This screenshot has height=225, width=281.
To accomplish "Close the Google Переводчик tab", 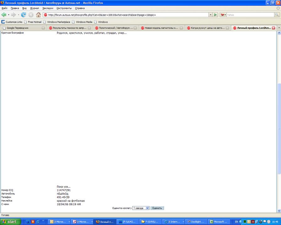I will point(43,28).
